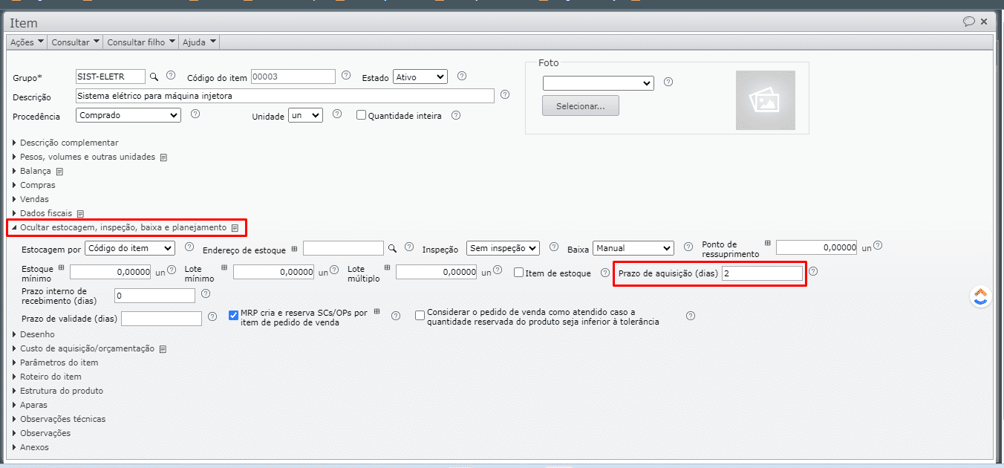Click help icon next to Descrição field
The image size is (1004, 468).
click(505, 94)
